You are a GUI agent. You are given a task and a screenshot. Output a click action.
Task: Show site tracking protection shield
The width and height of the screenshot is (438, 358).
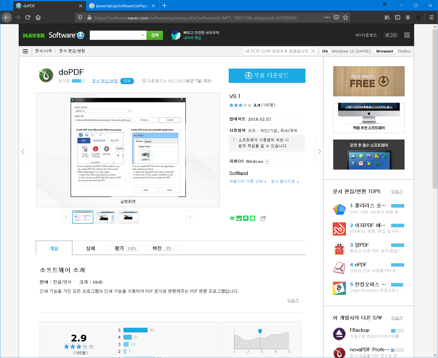click(x=80, y=17)
